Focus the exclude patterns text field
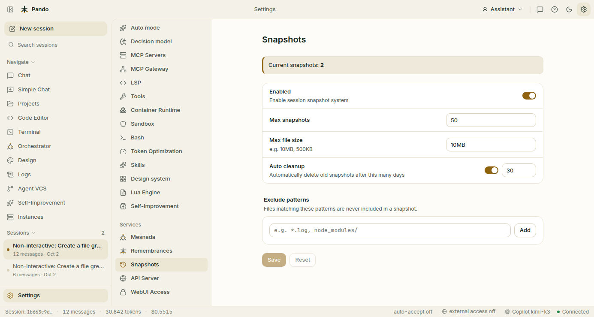The height and width of the screenshot is (317, 594). click(x=390, y=230)
